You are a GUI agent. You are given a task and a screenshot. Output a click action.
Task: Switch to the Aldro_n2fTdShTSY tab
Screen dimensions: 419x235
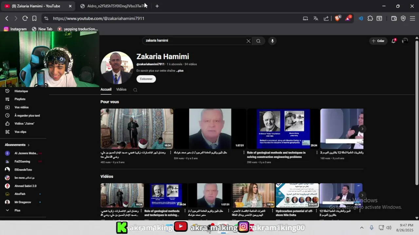point(113,6)
